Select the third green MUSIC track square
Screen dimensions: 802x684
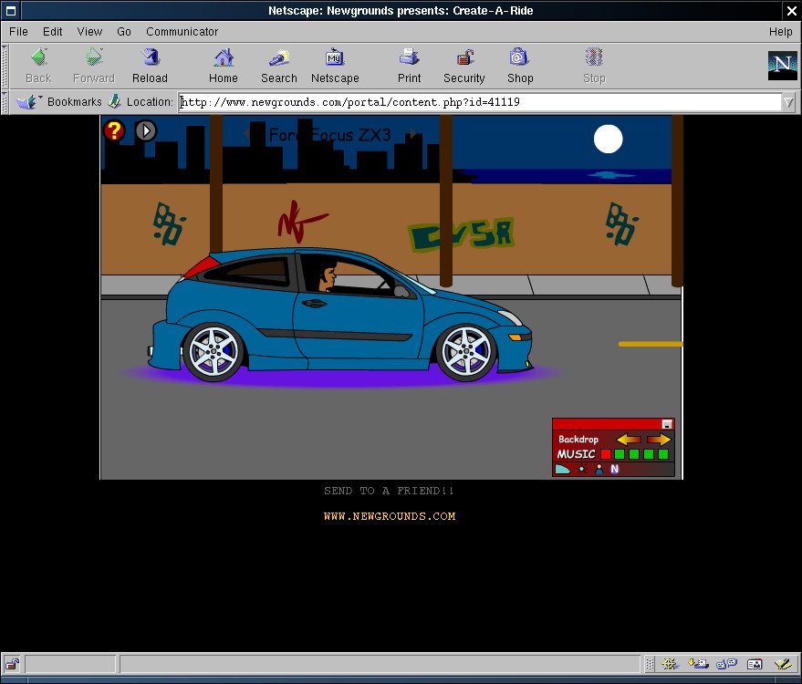pos(649,454)
